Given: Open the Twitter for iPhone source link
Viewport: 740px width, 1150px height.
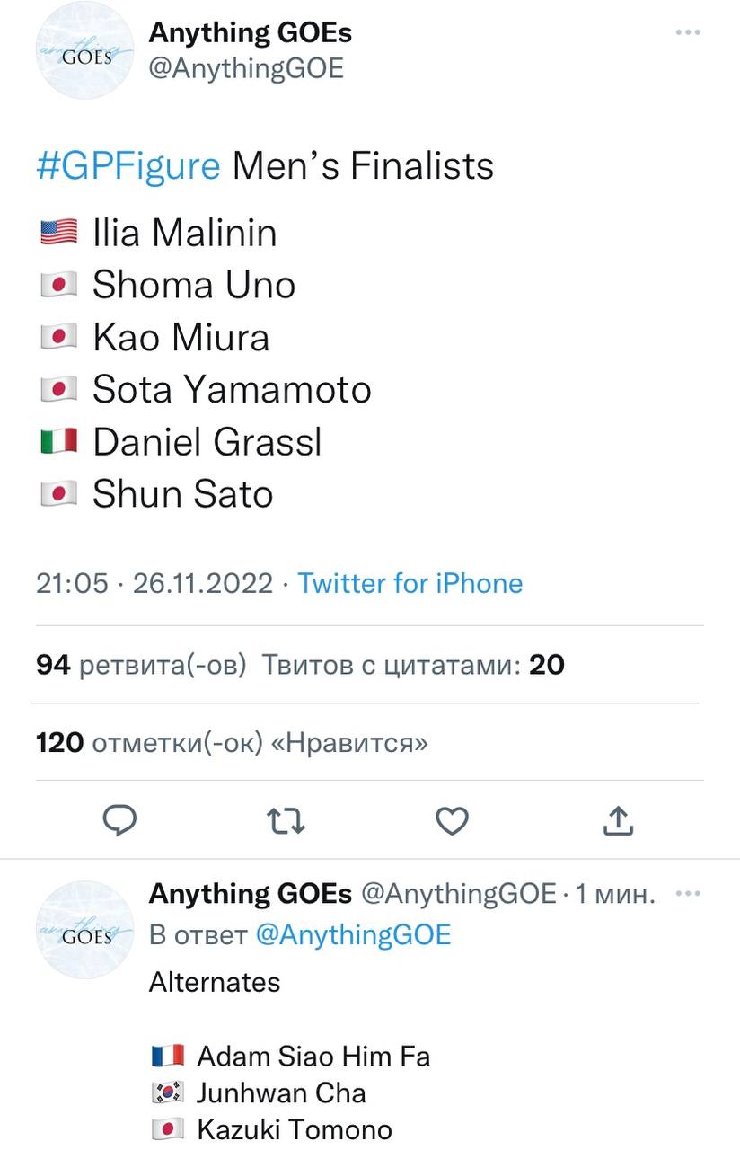Looking at the screenshot, I should coord(410,583).
